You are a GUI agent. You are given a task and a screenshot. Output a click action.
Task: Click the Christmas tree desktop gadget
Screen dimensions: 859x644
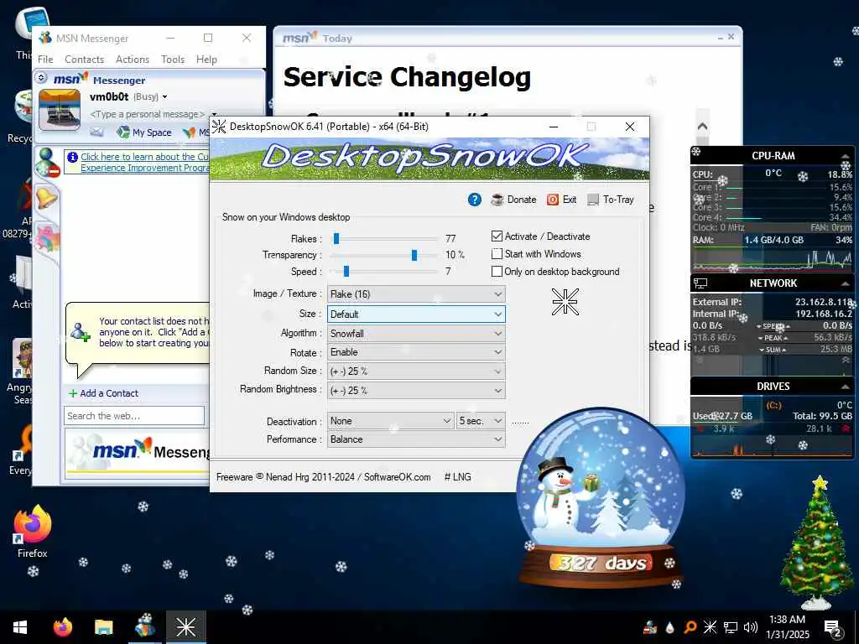coord(816,543)
